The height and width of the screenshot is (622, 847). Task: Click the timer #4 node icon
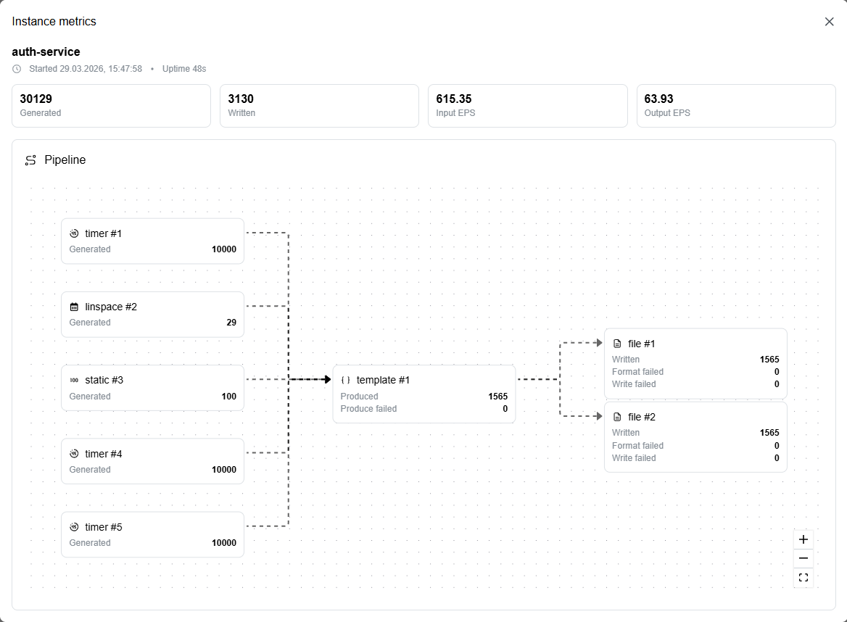pos(74,454)
